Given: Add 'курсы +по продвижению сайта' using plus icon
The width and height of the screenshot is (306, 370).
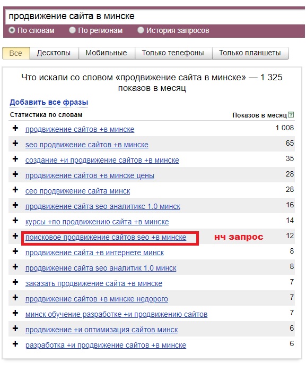Looking at the screenshot, I should [x=15, y=221].
